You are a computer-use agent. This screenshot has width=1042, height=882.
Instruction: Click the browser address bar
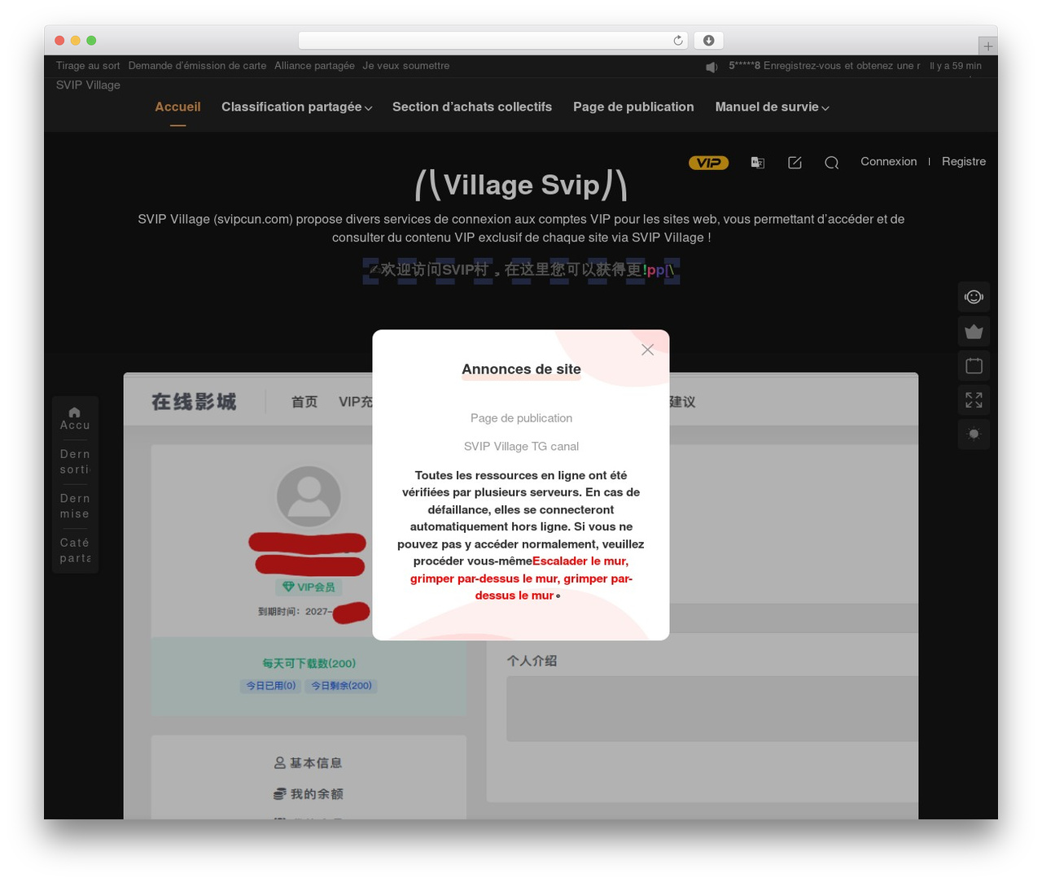click(493, 41)
